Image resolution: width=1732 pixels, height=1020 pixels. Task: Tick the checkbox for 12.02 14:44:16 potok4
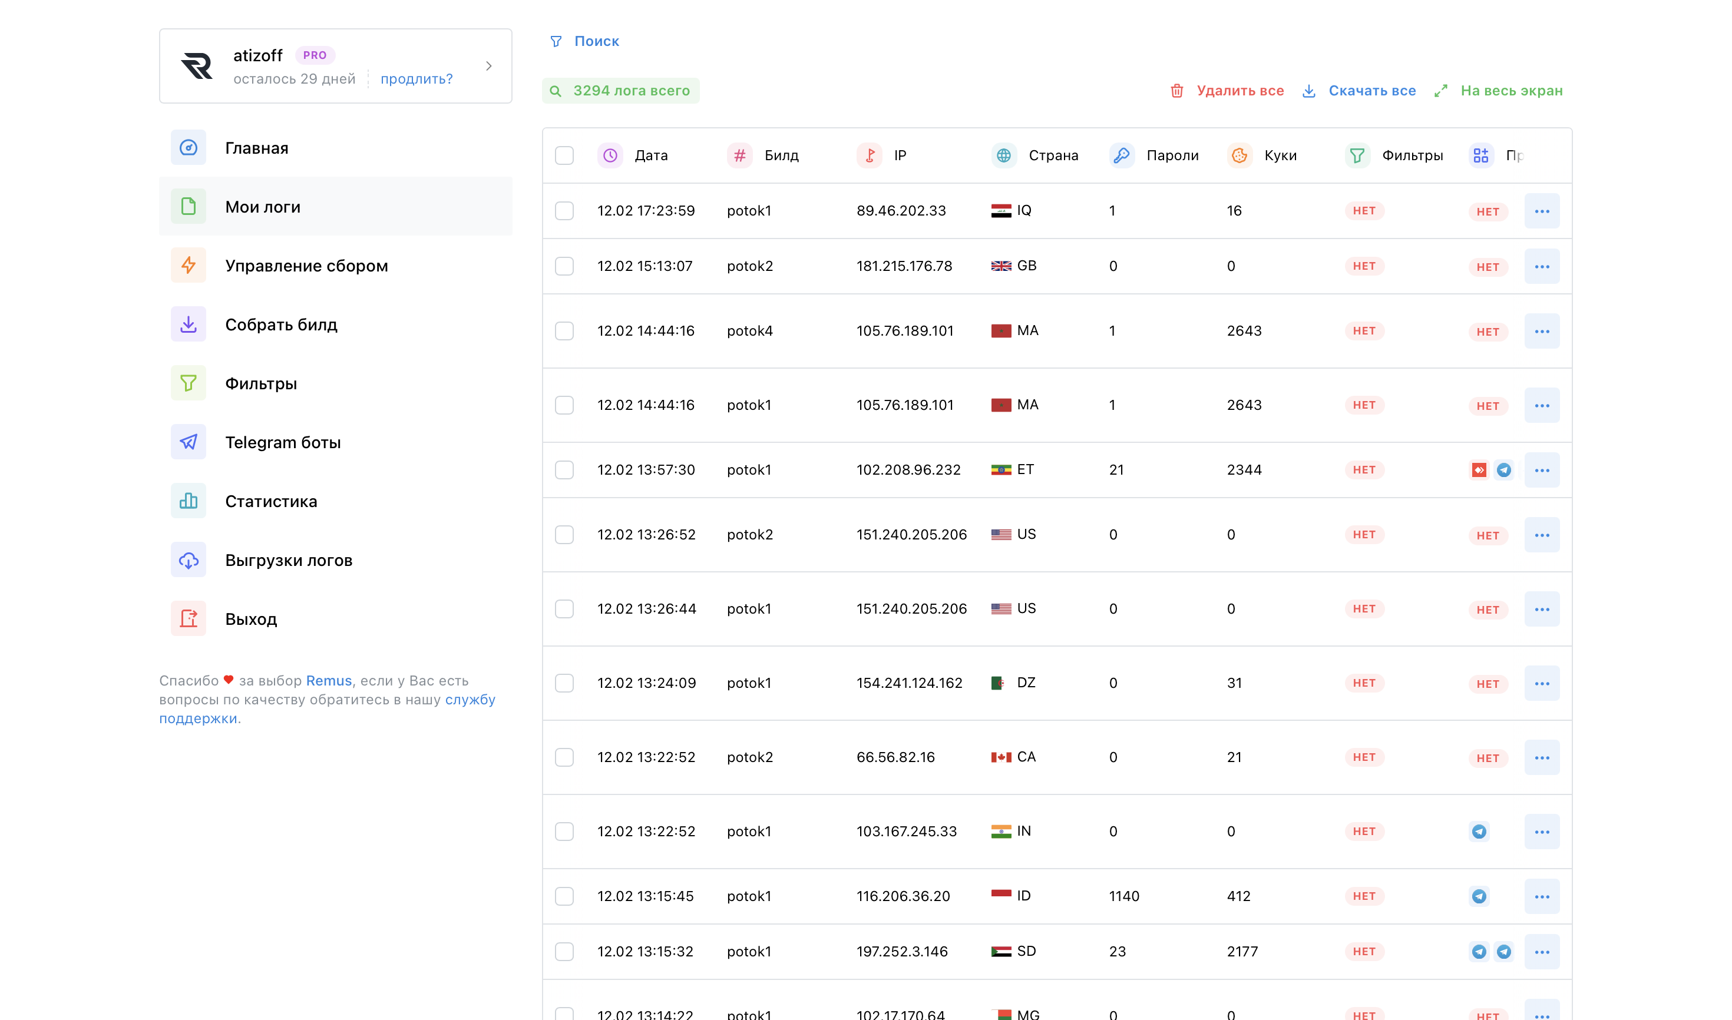click(564, 330)
